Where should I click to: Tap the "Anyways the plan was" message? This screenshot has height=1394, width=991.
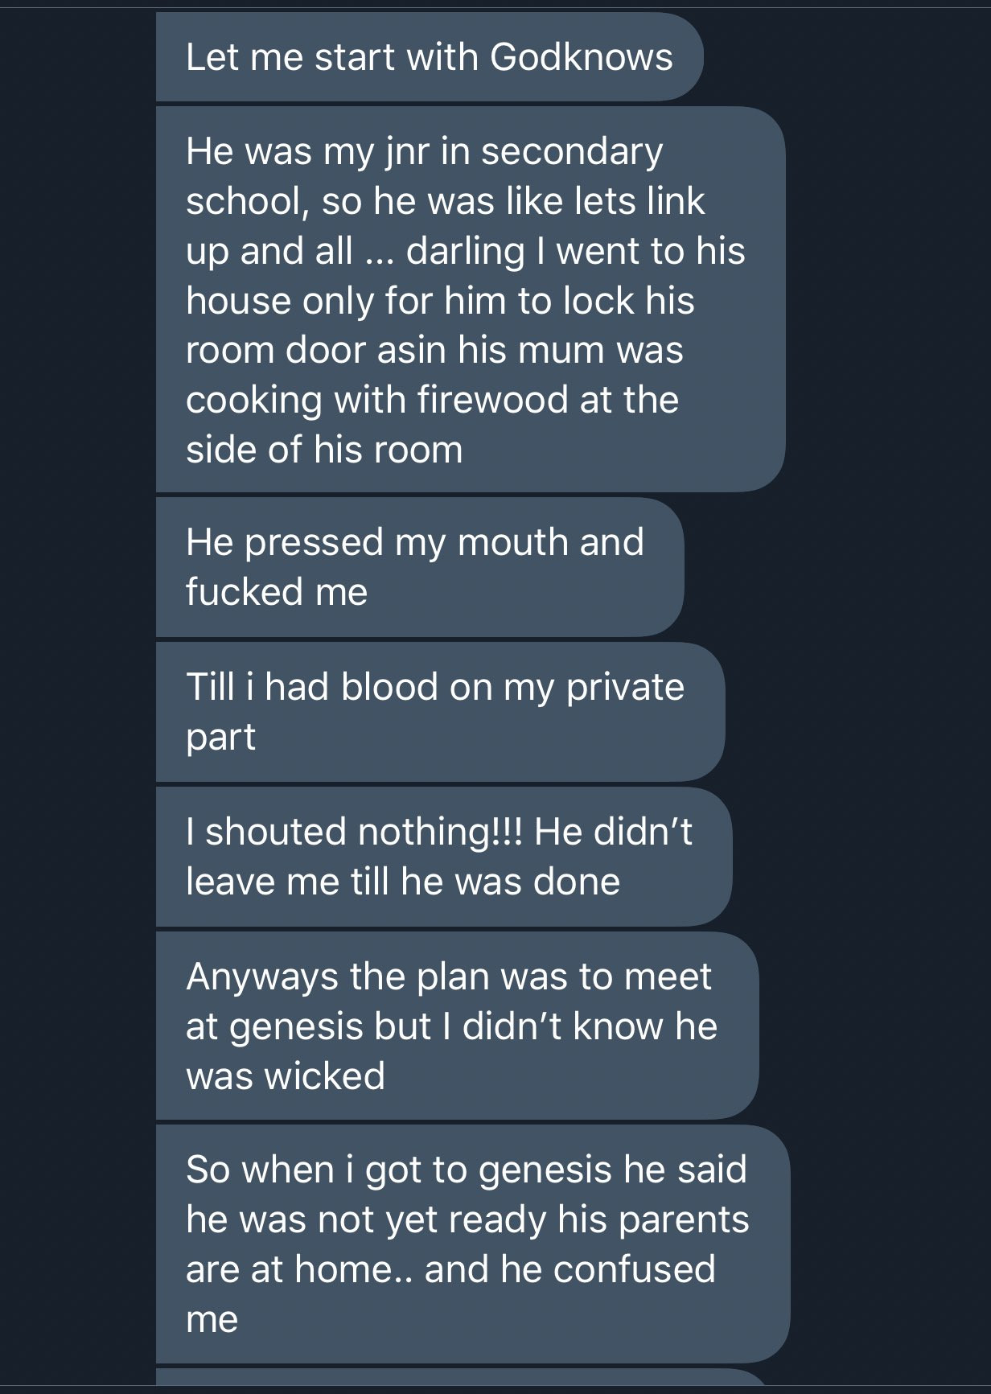(x=455, y=1026)
